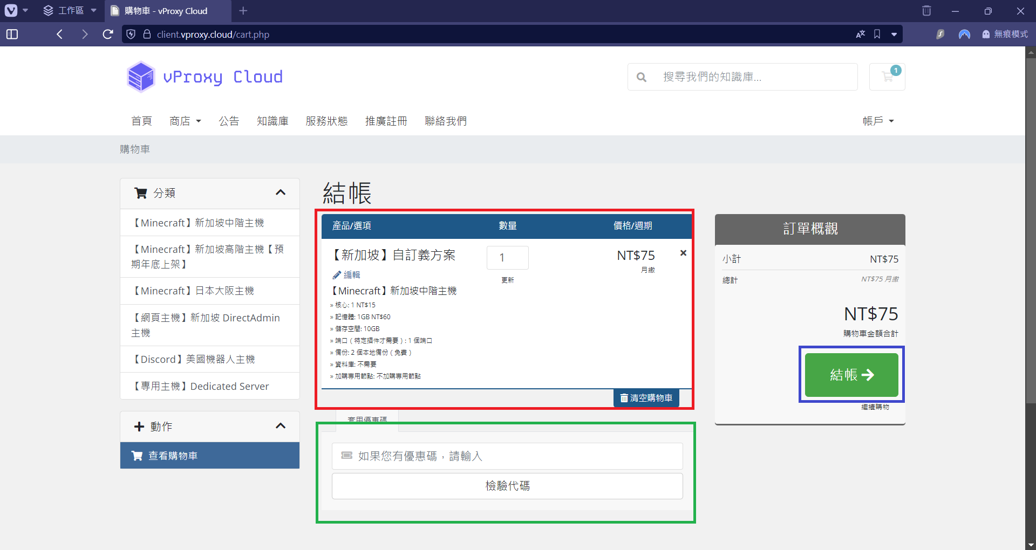The image size is (1036, 550).
Task: Collapse the 分類 categories panel
Action: 281,192
